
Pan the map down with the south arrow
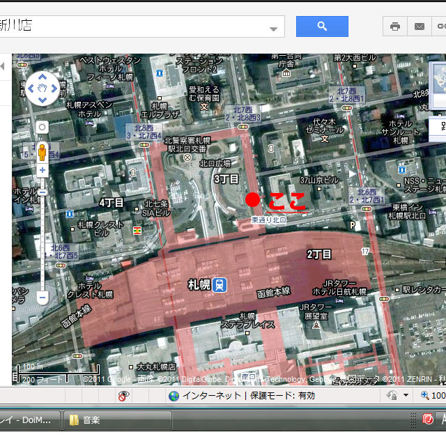43,100
